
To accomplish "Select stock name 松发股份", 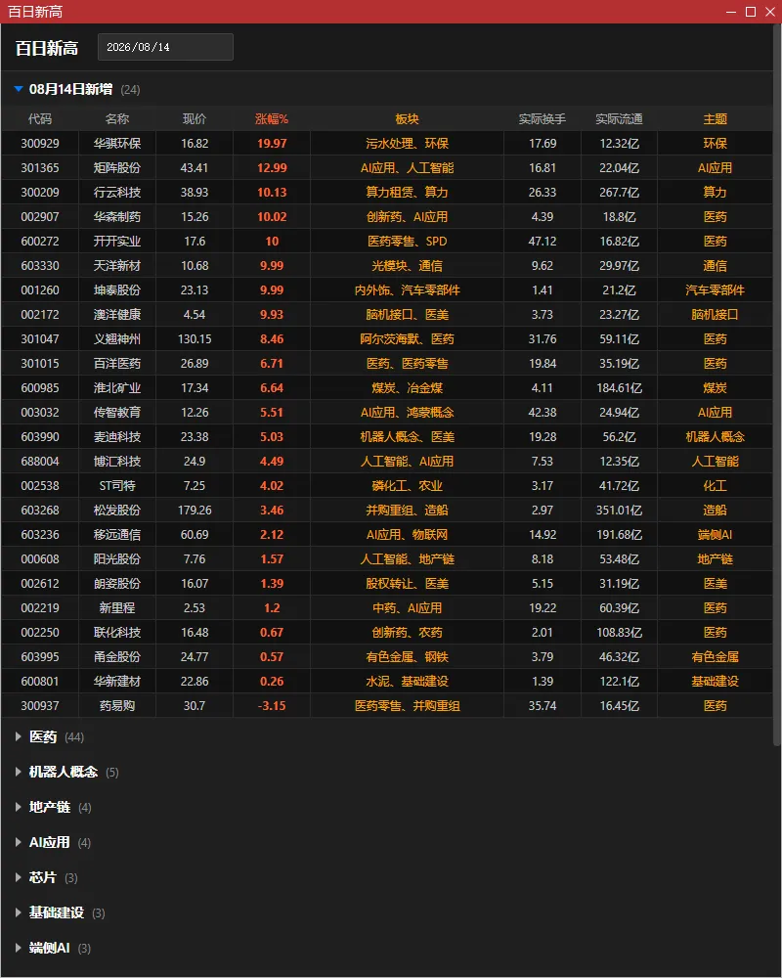I will 117,511.
